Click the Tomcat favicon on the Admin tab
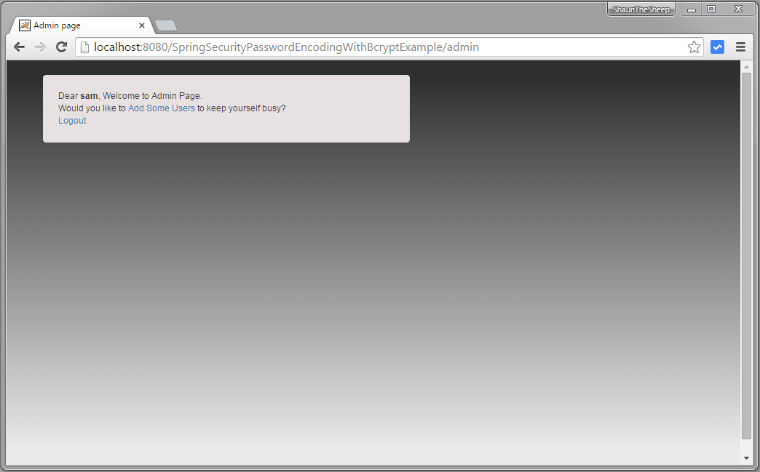This screenshot has height=472, width=760. pos(24,25)
